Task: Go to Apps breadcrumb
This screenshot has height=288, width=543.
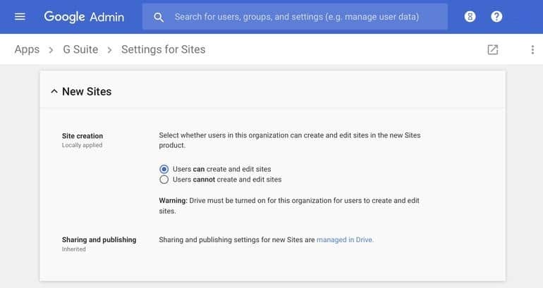Action: coord(27,49)
